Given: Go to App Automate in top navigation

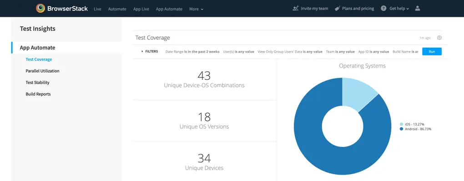Looking at the screenshot, I should 169,9.
